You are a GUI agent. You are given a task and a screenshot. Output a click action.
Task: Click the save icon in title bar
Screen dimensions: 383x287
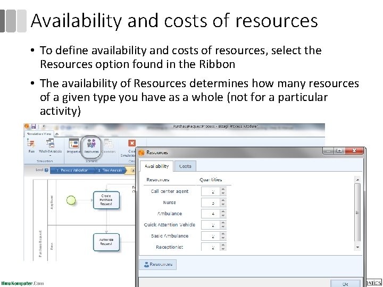(34, 126)
